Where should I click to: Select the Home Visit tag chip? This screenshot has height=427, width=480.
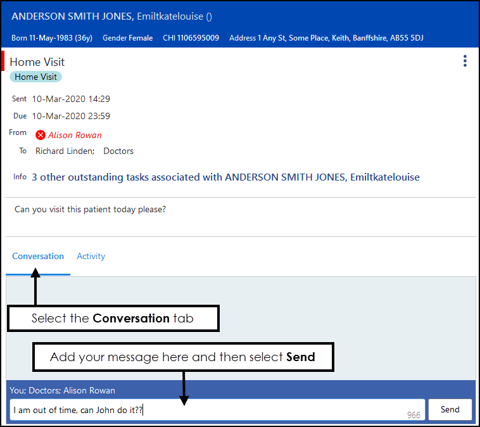(35, 77)
